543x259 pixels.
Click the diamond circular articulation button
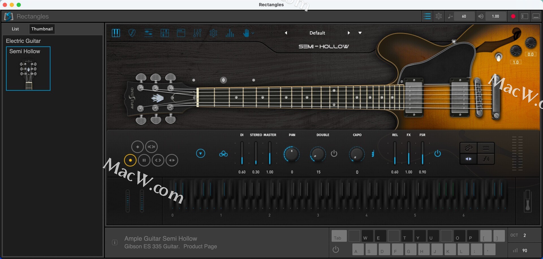pos(137,147)
